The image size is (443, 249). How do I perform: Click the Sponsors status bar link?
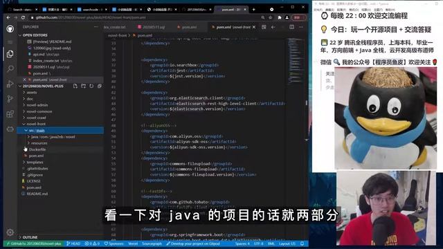click(x=114, y=243)
